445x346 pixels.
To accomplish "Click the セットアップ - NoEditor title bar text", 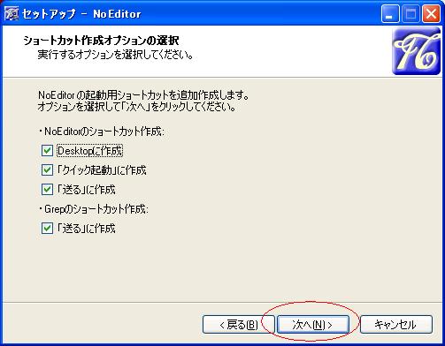I will pos(81,14).
